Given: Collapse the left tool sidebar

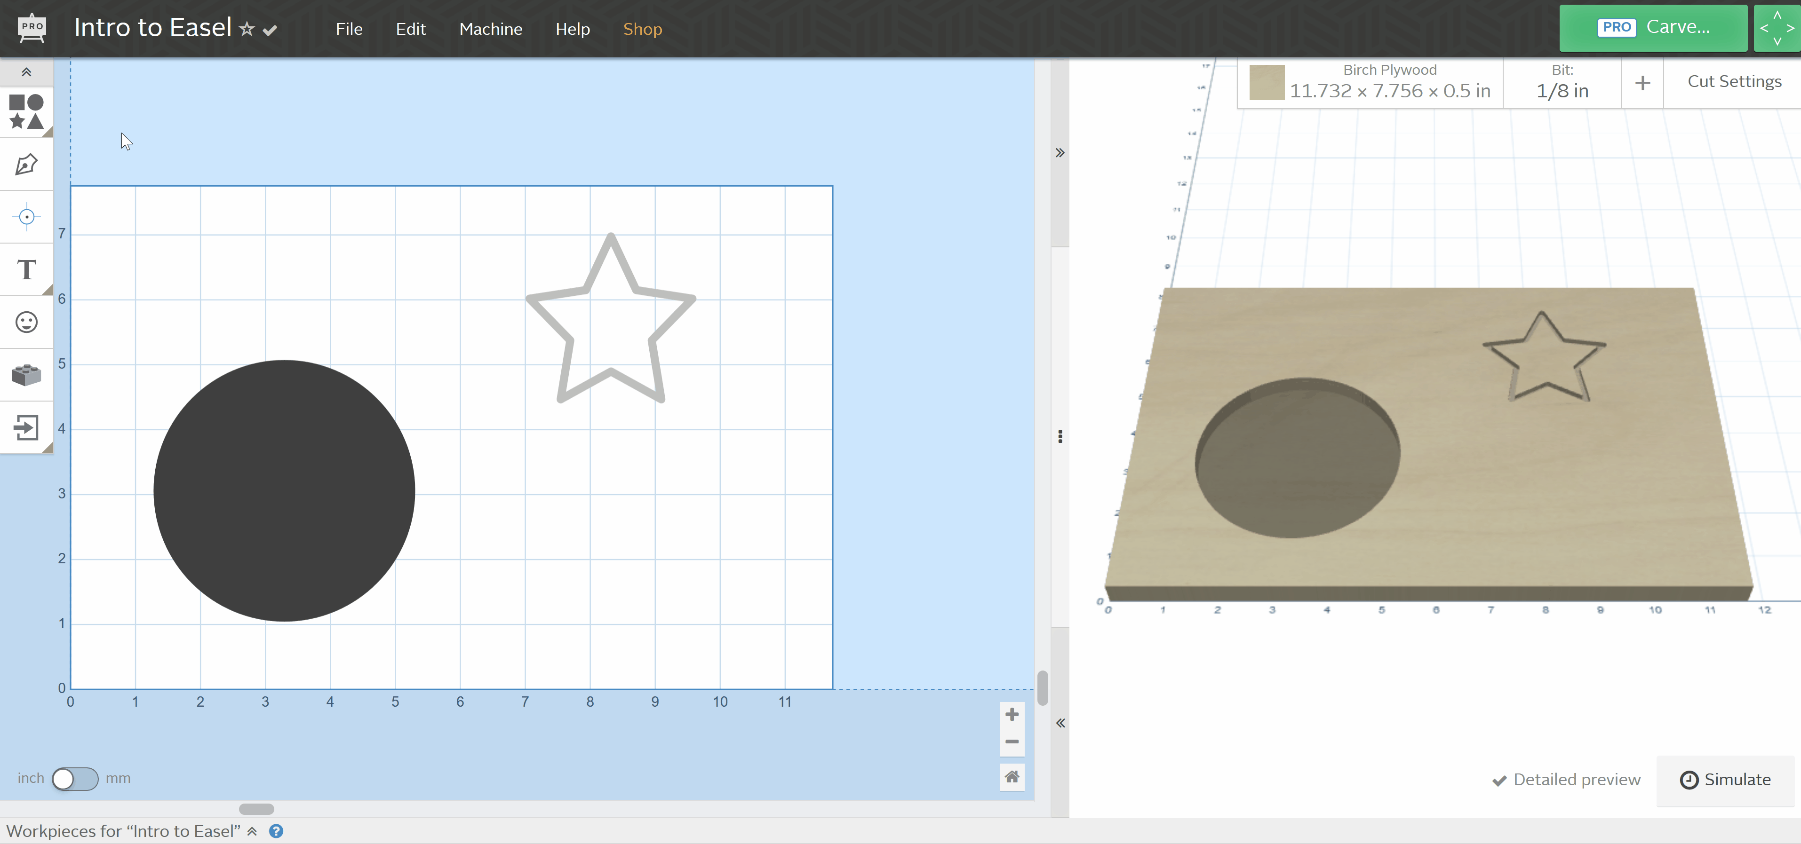Looking at the screenshot, I should [26, 72].
